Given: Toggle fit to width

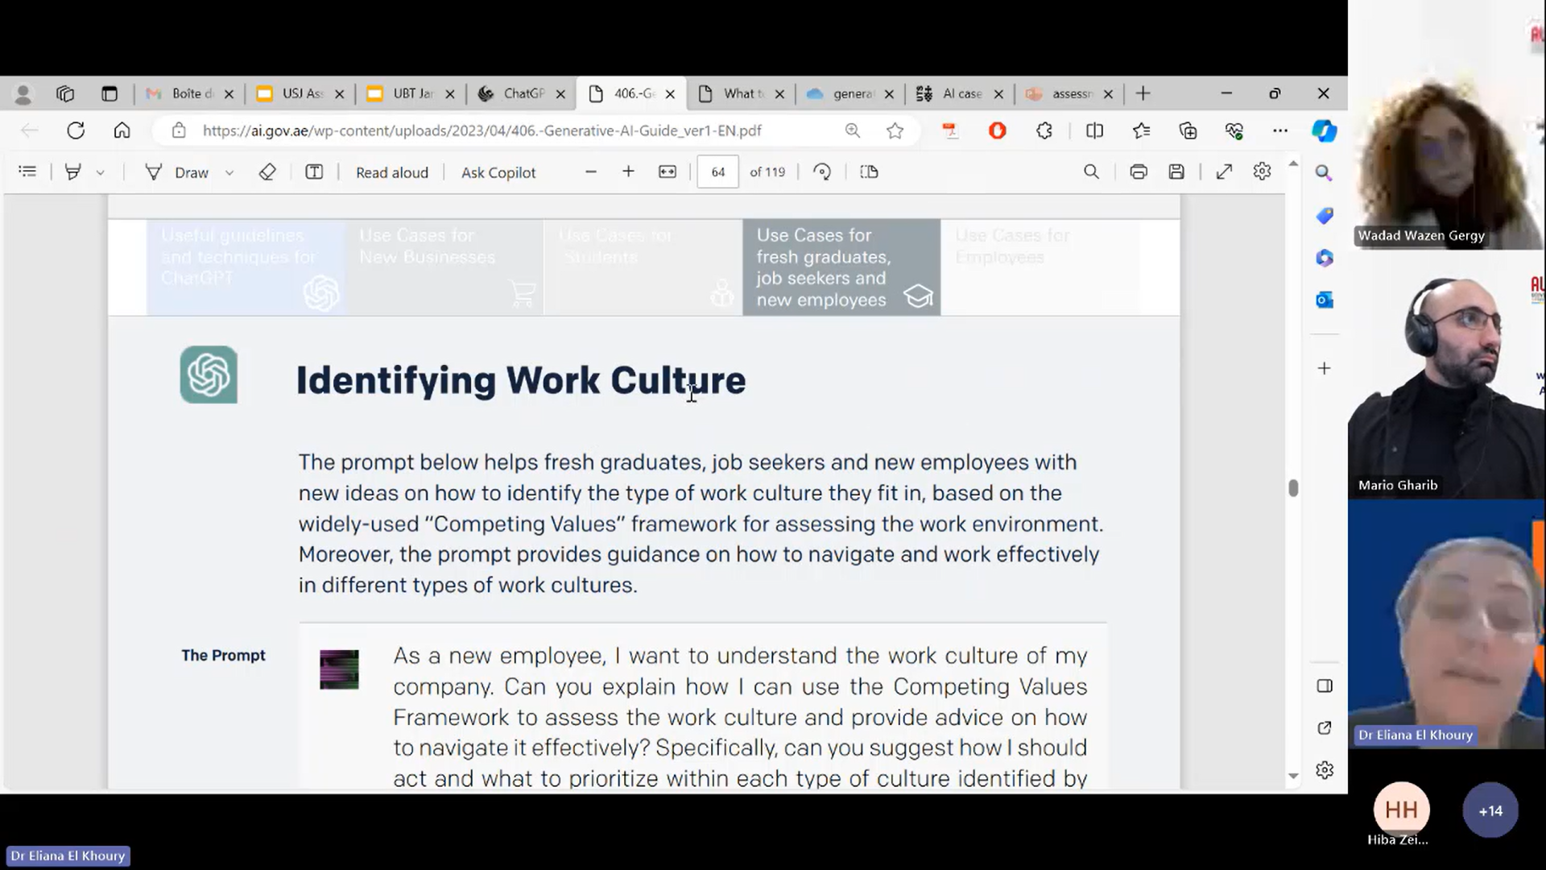Looking at the screenshot, I should pos(668,172).
